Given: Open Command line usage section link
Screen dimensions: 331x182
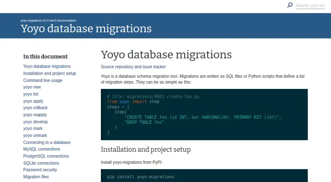Looking at the screenshot, I should pos(43,80).
